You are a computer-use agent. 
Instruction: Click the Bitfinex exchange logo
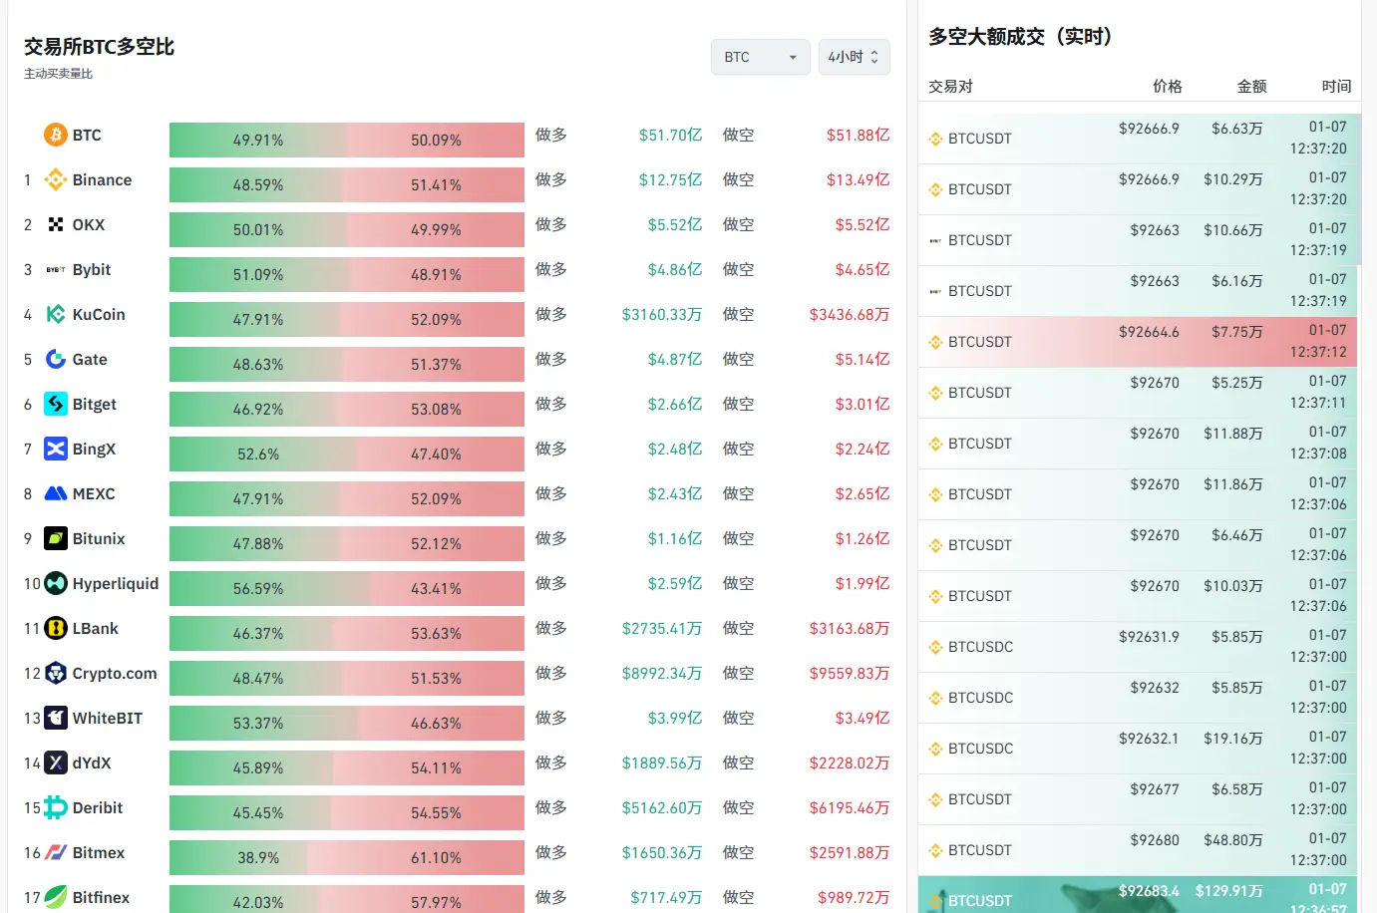point(56,897)
